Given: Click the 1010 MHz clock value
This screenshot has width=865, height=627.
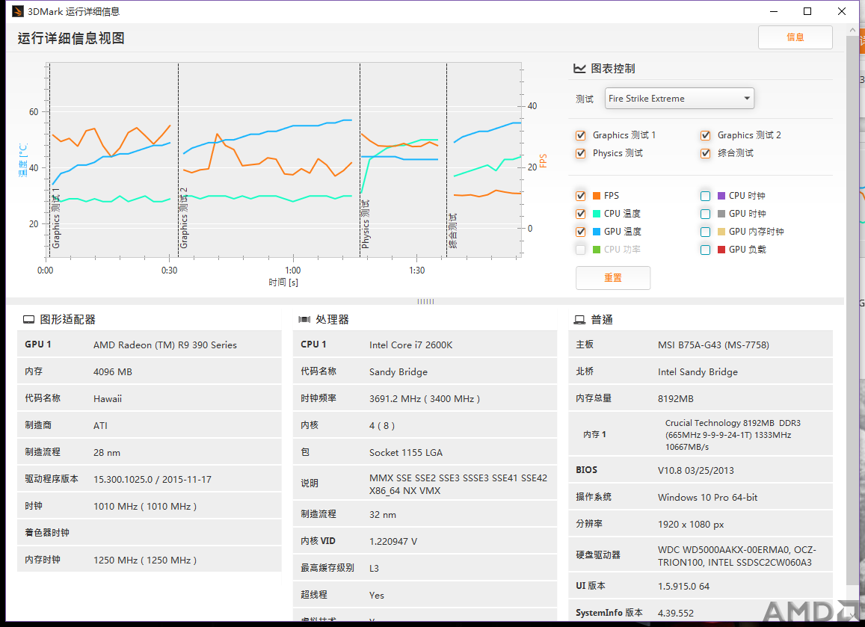Looking at the screenshot, I should tap(145, 506).
